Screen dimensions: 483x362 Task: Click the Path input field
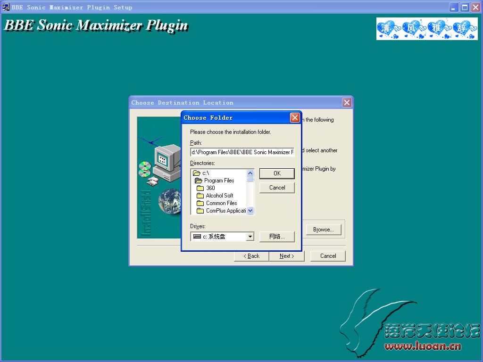pos(242,152)
